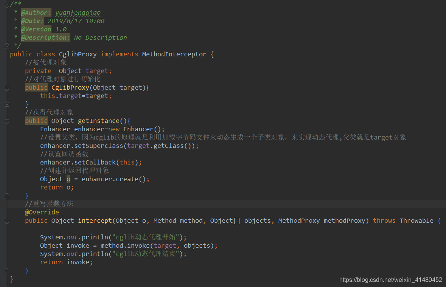Click the "Object[]" parameter type
Image resolution: width=446 pixels, height=287 pixels.
[225, 221]
